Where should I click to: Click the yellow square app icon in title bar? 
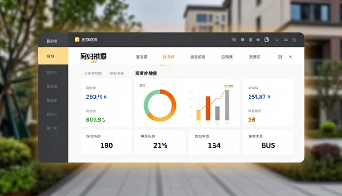tap(77, 39)
